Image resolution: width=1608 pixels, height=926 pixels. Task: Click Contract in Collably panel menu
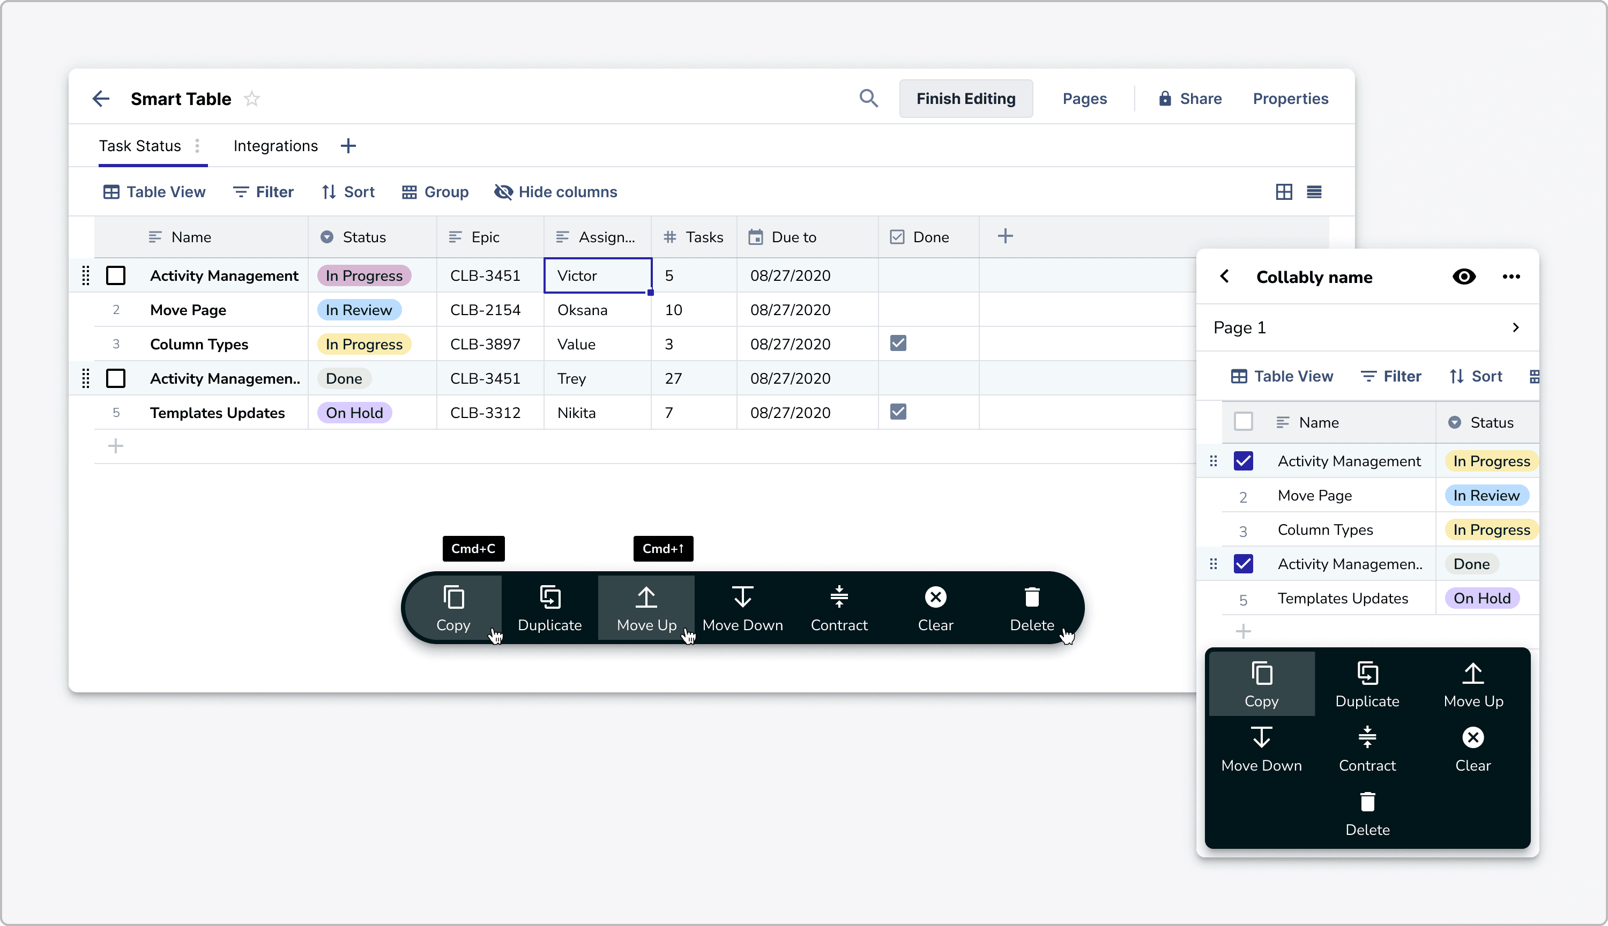[x=1367, y=749]
